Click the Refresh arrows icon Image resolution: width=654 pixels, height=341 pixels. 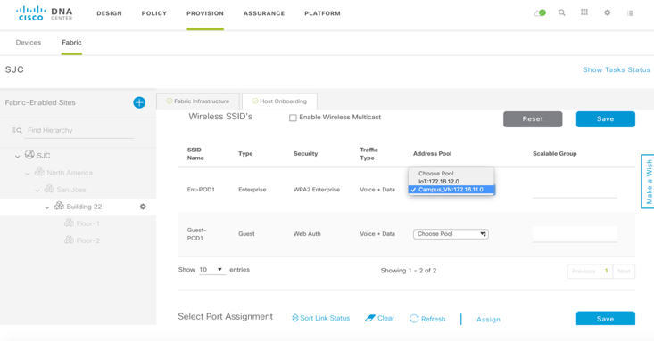414,319
